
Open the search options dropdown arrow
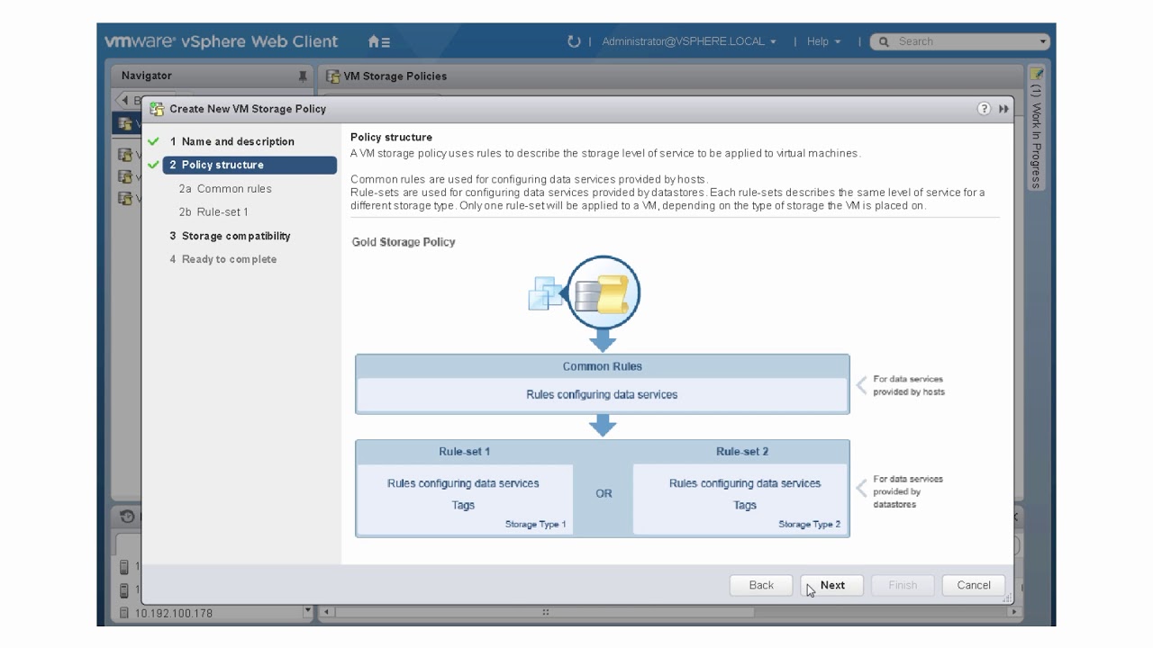point(1043,41)
